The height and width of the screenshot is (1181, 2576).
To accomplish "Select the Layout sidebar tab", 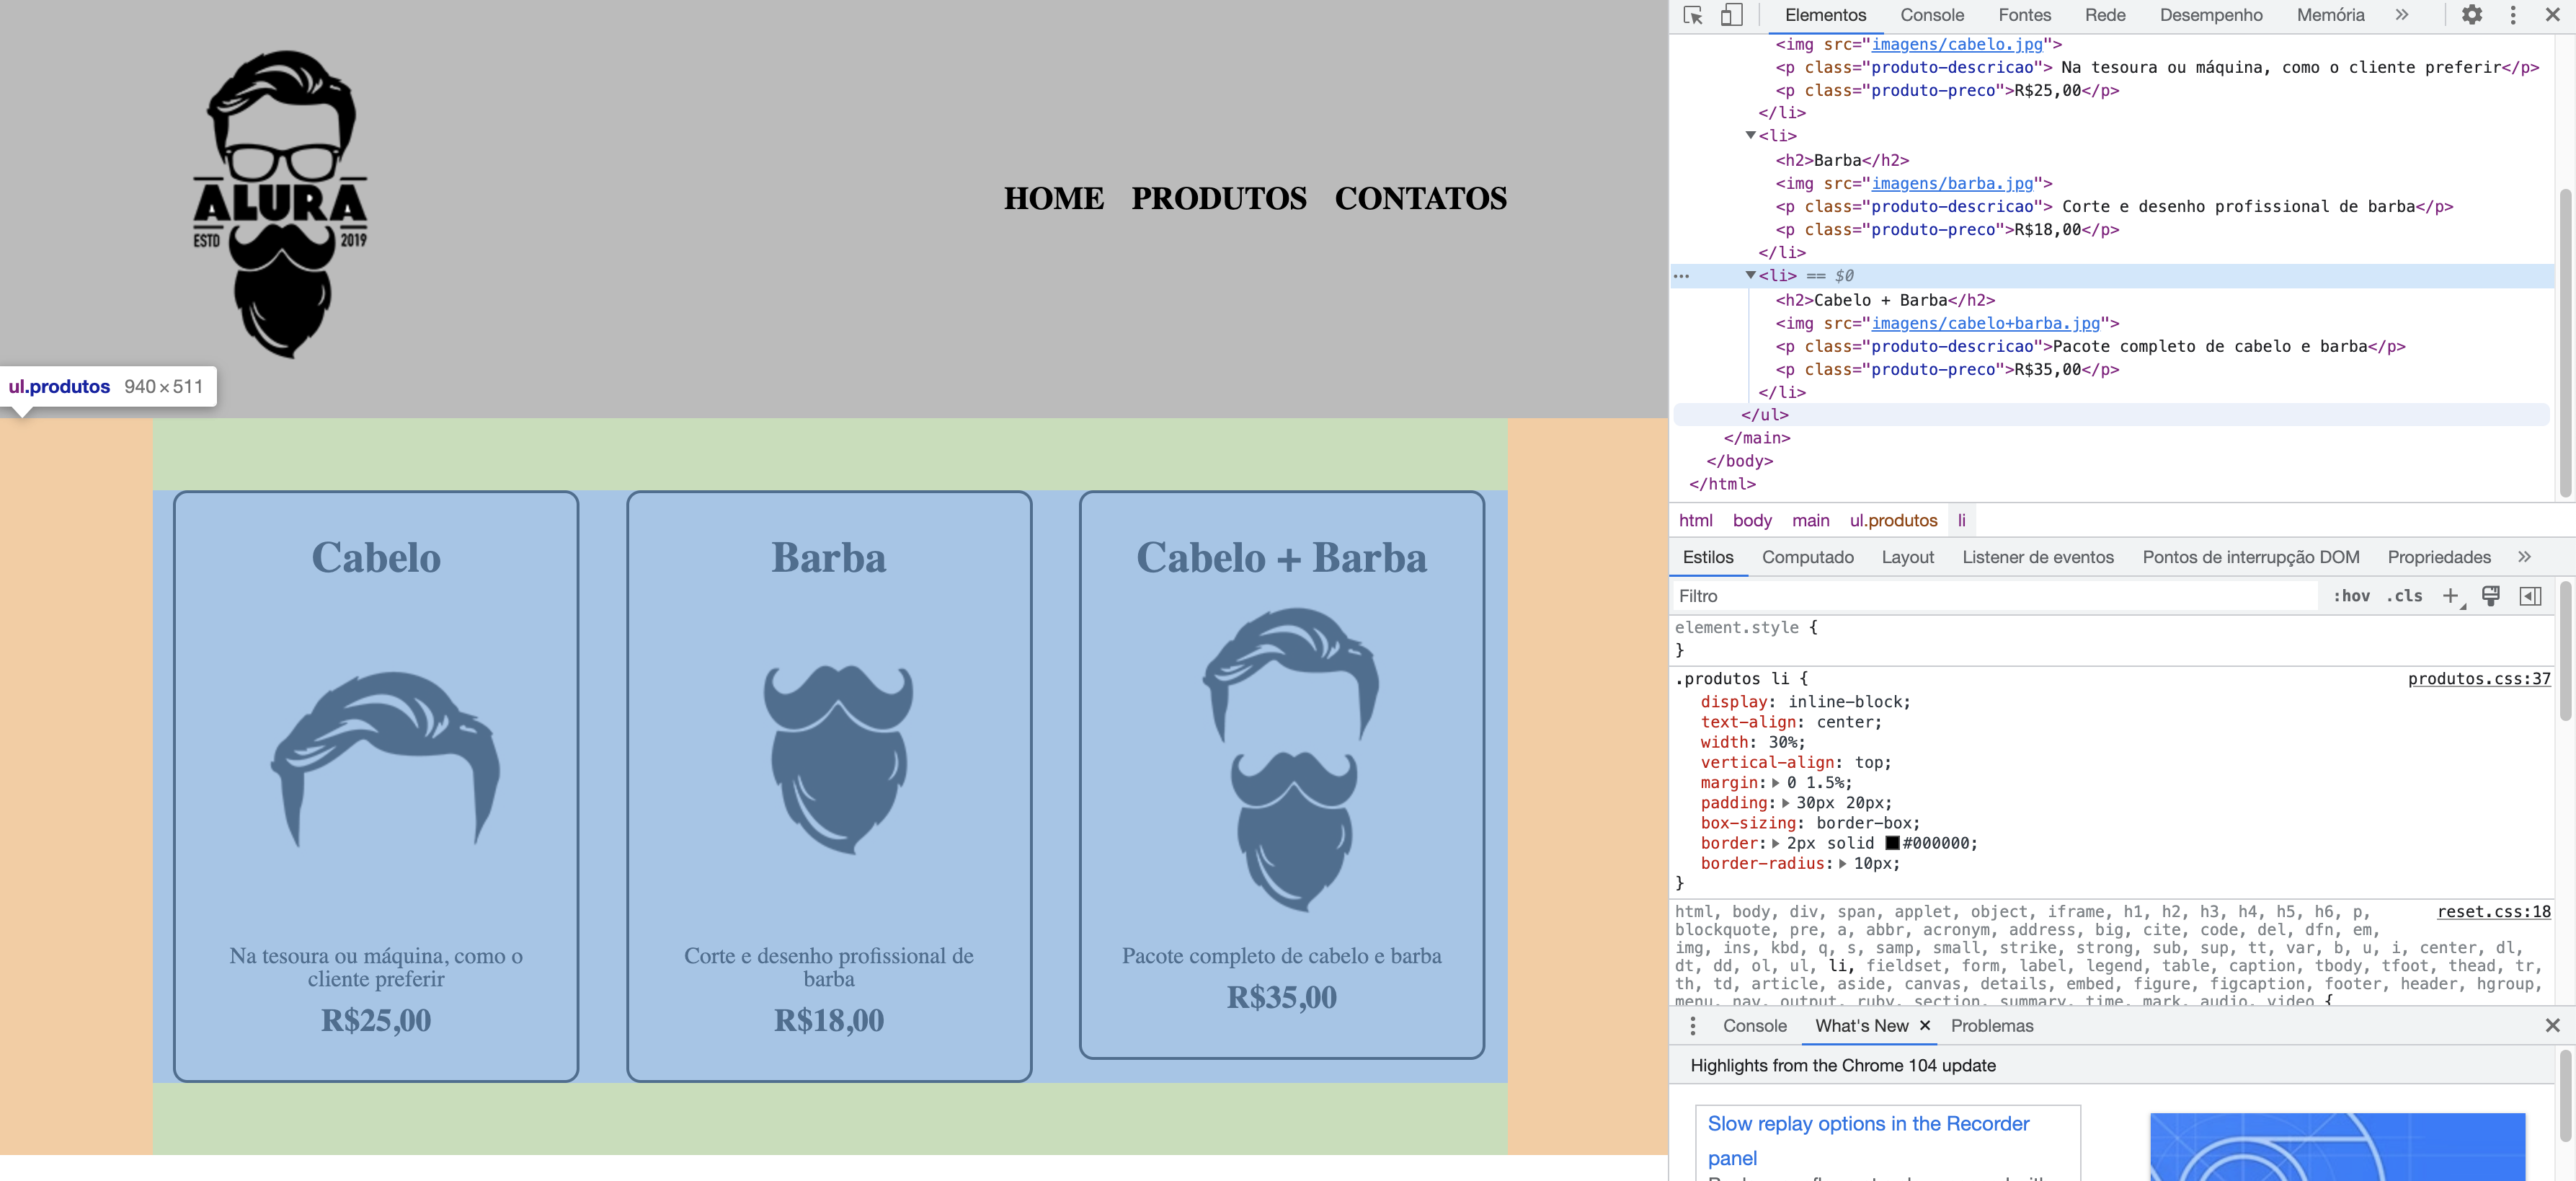I will (1907, 557).
